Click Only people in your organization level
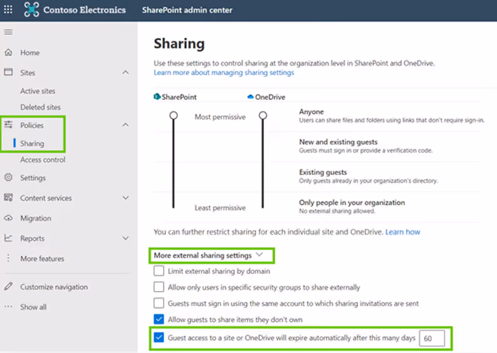 pos(352,203)
